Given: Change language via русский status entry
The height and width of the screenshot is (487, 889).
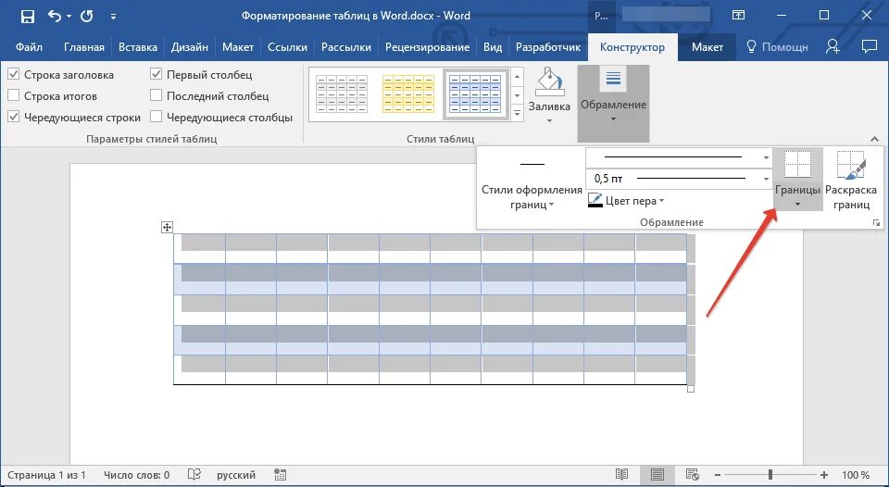Looking at the screenshot, I should click(236, 475).
